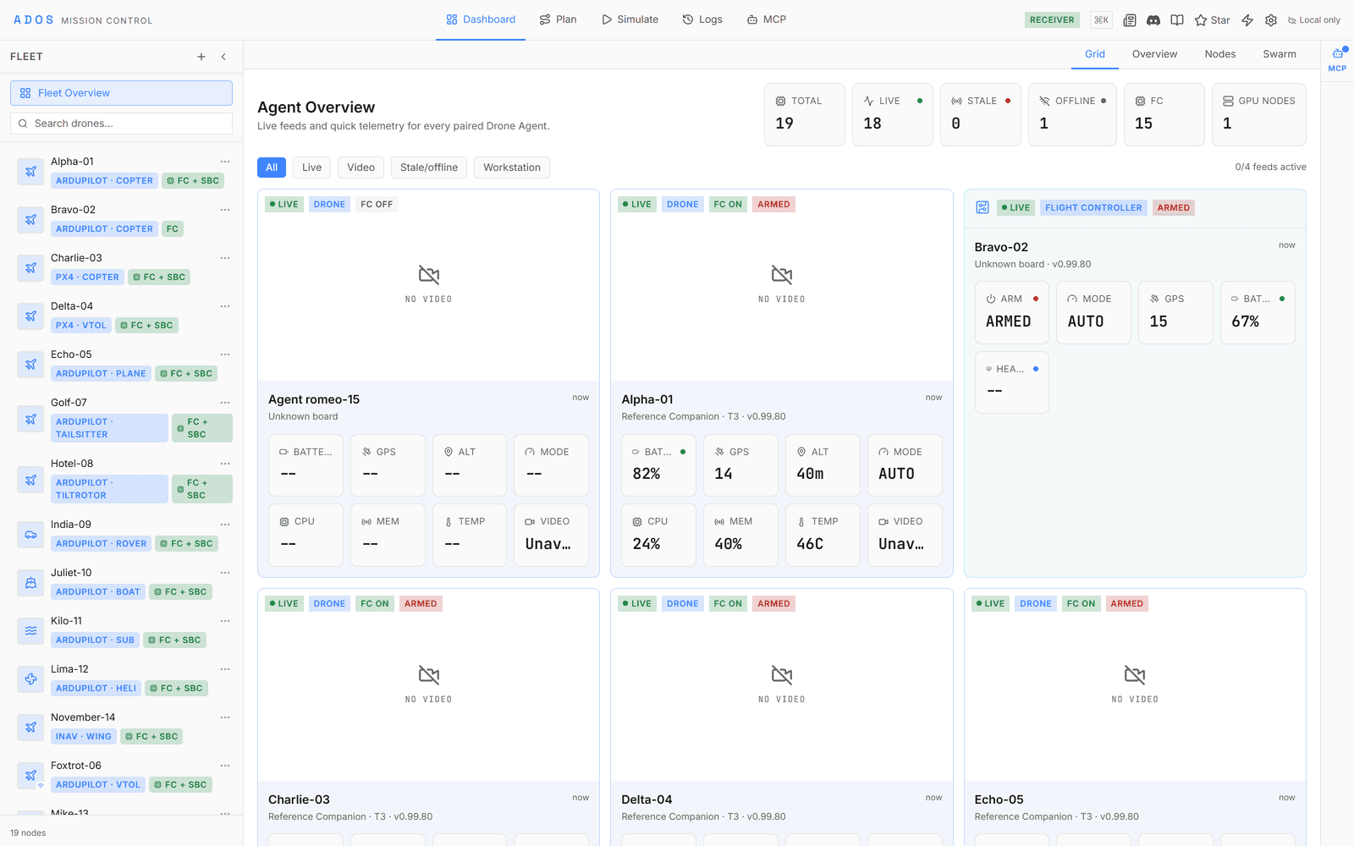Star the project
1354x846 pixels.
1212,20
